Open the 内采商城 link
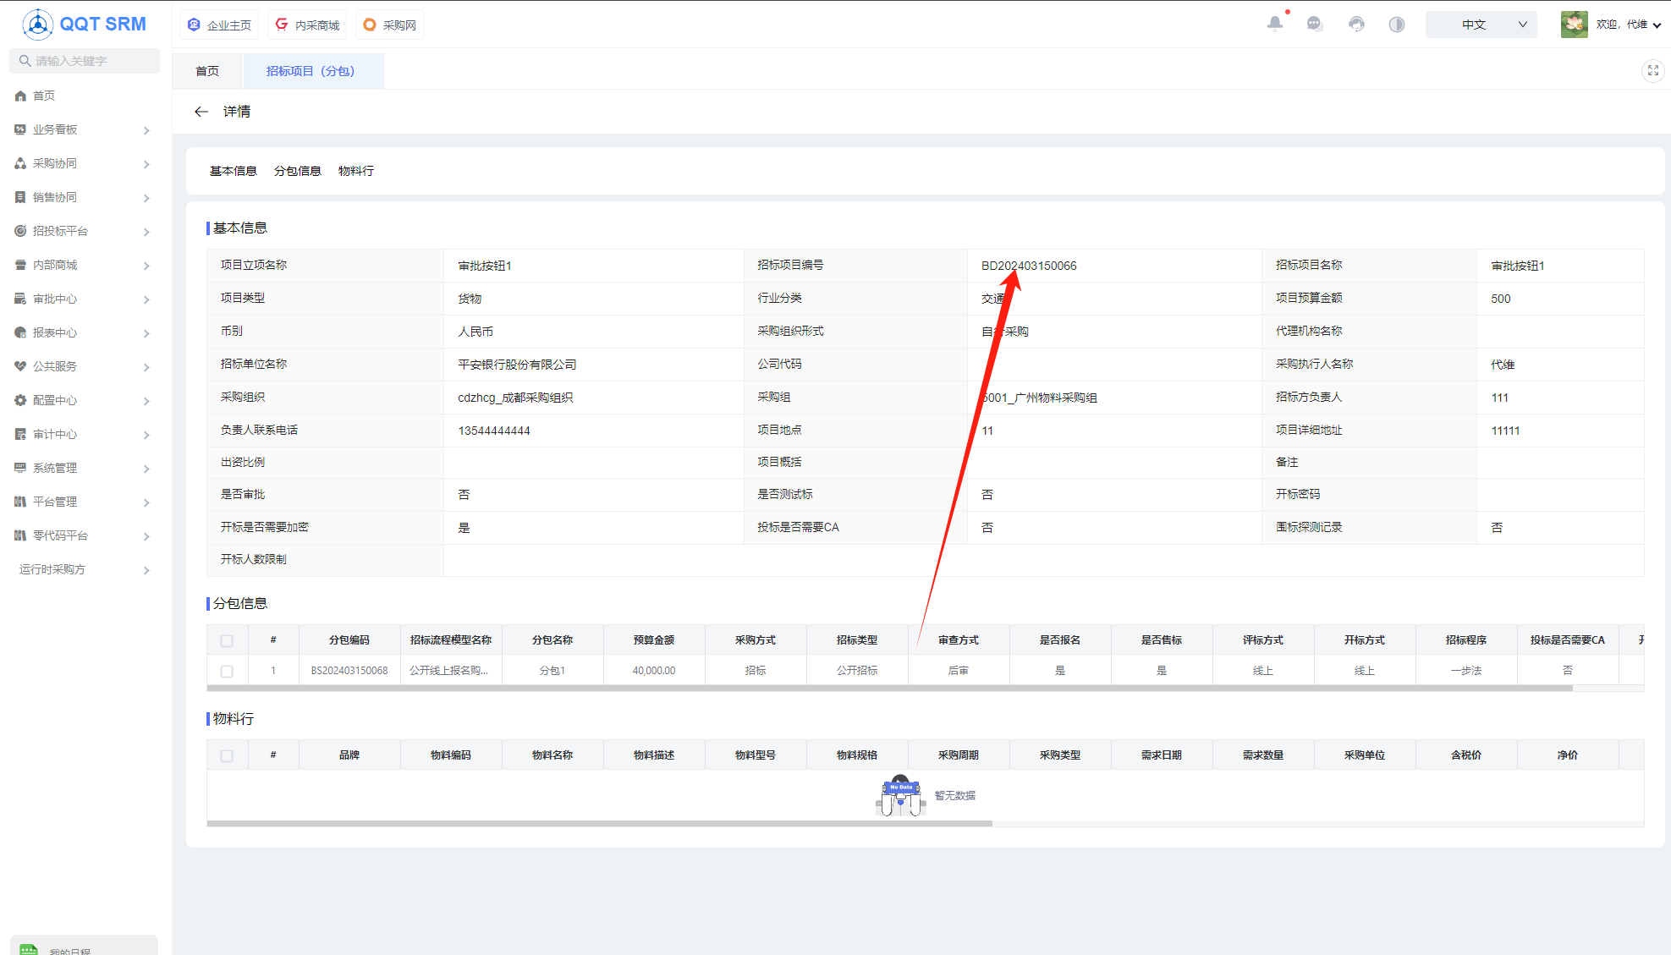This screenshot has height=955, width=1671. (x=307, y=25)
